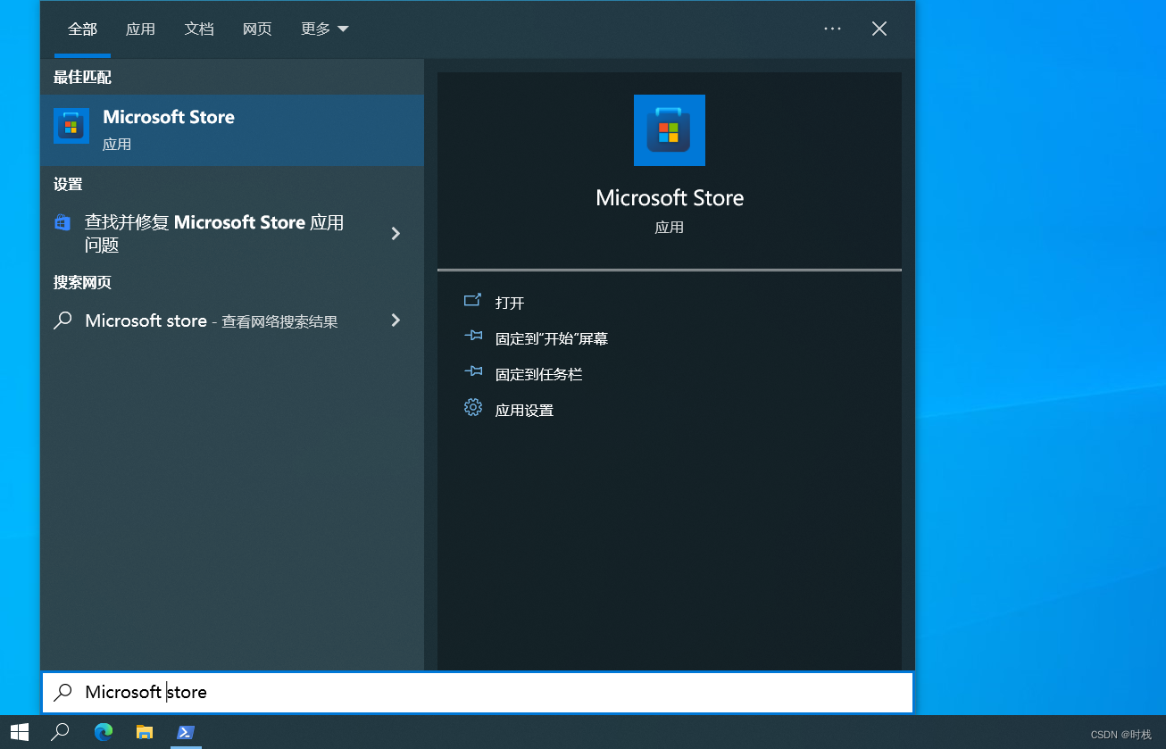The height and width of the screenshot is (749, 1166).
Task: Click the search text box
Action: [x=478, y=692]
